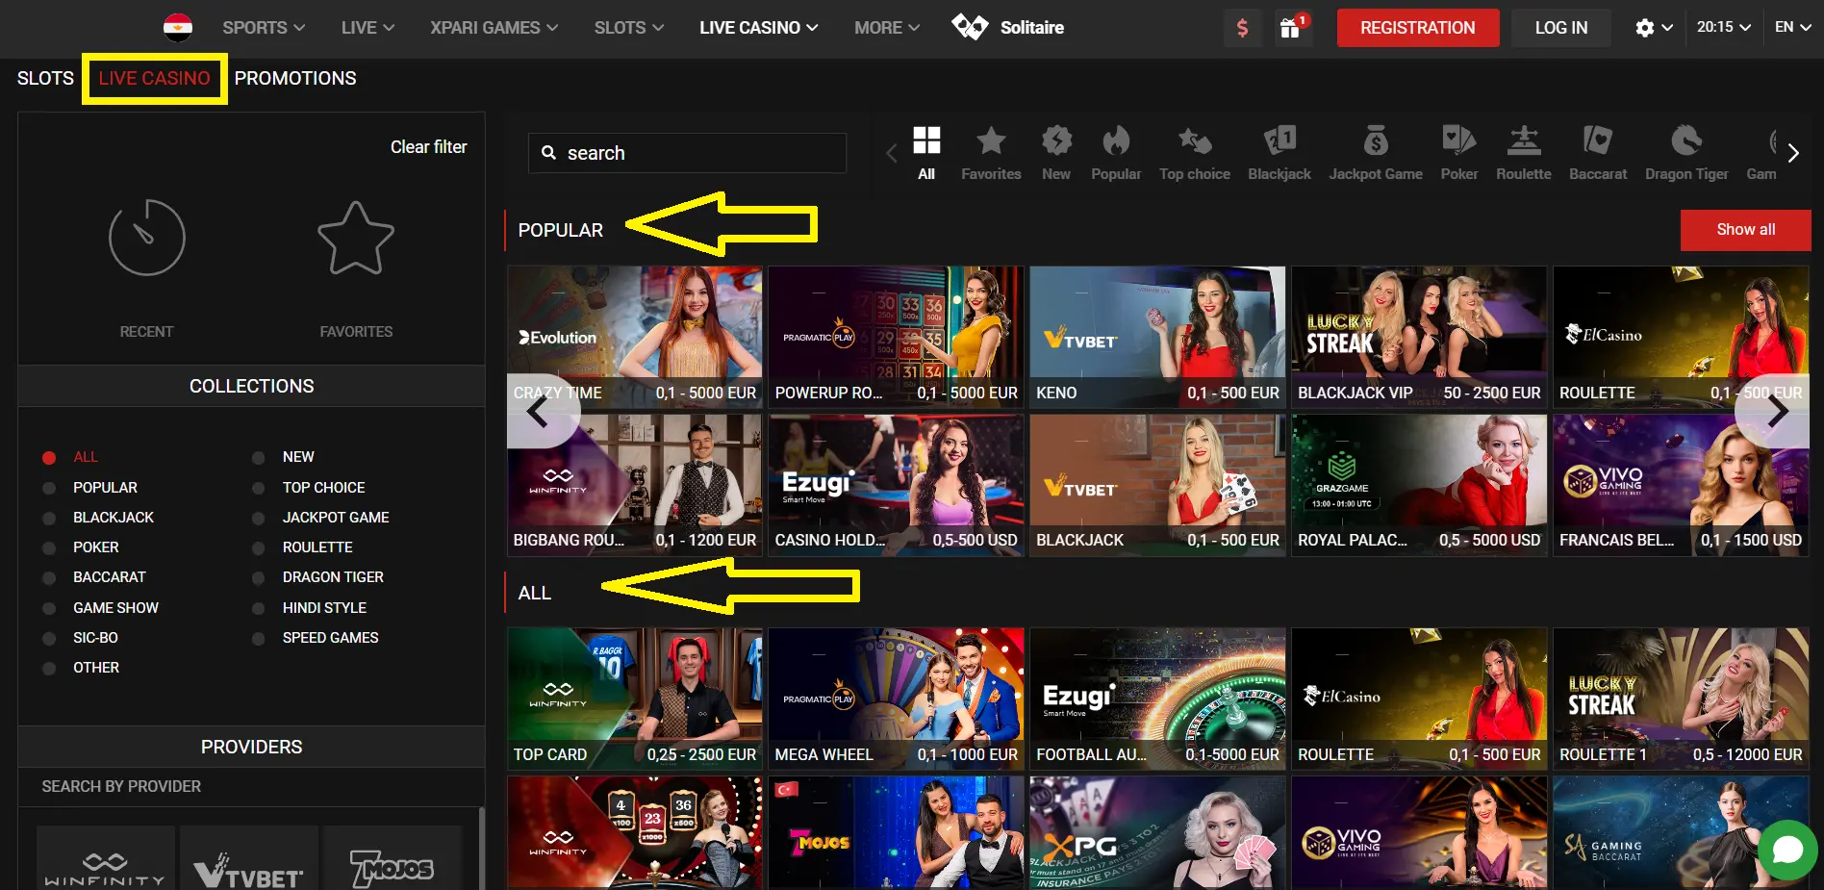This screenshot has width=1824, height=890.
Task: Click the green live chat bubble
Action: pos(1786,850)
